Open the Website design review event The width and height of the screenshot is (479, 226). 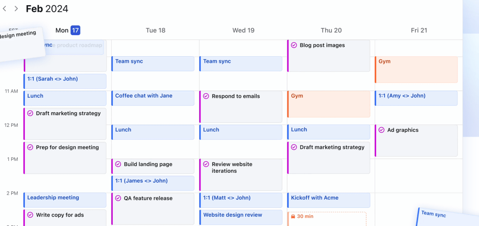pos(240,217)
